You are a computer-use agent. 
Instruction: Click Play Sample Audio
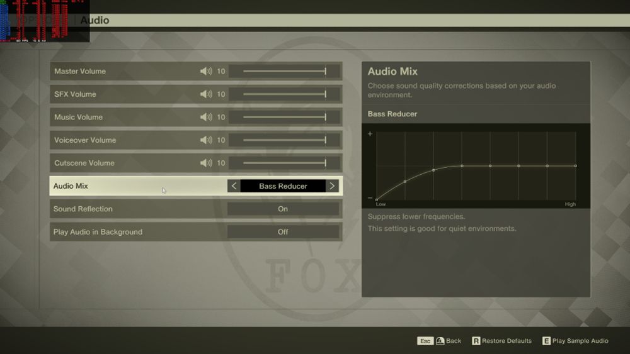(x=580, y=341)
